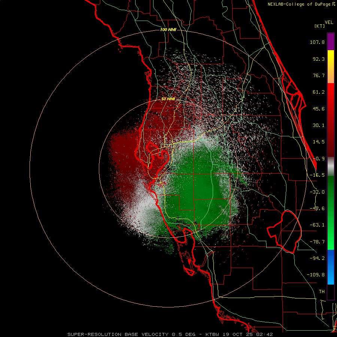Select the 100 NMI range ring label
The image size is (337, 337).
click(x=168, y=30)
